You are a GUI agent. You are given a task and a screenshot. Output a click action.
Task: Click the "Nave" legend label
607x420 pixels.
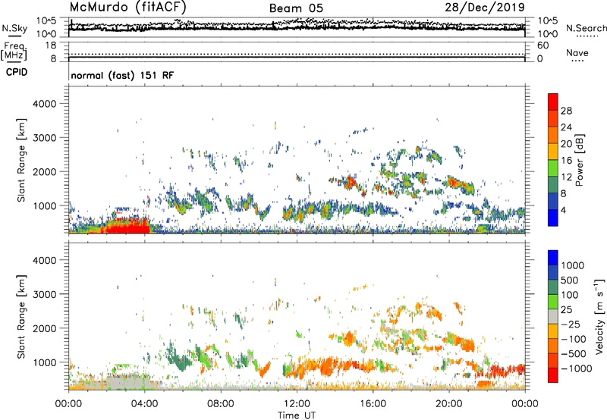(577, 52)
